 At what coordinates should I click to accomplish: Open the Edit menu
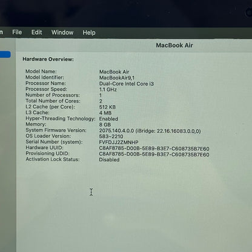[36, 32]
